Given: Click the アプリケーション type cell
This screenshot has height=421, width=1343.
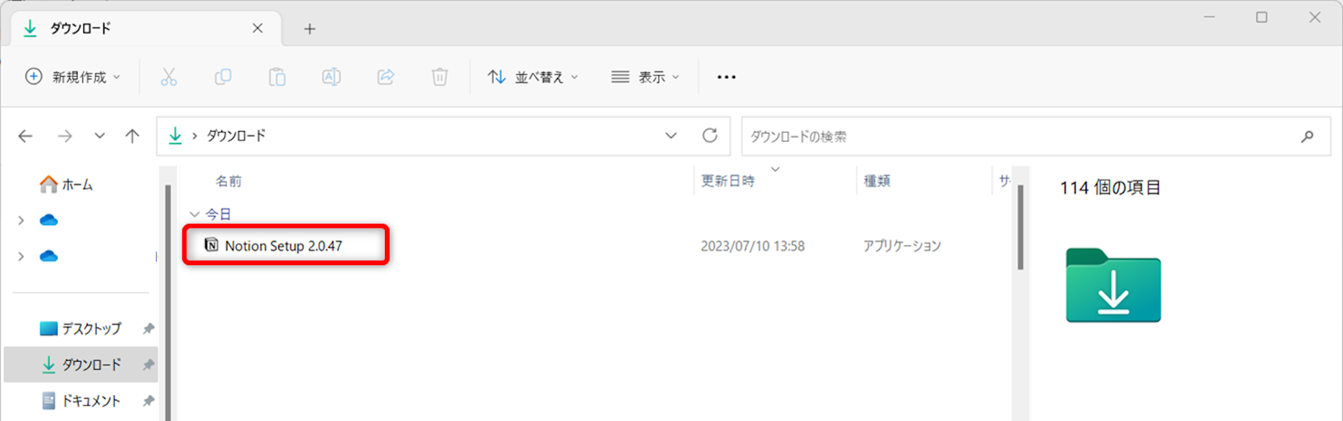Looking at the screenshot, I should coord(902,246).
